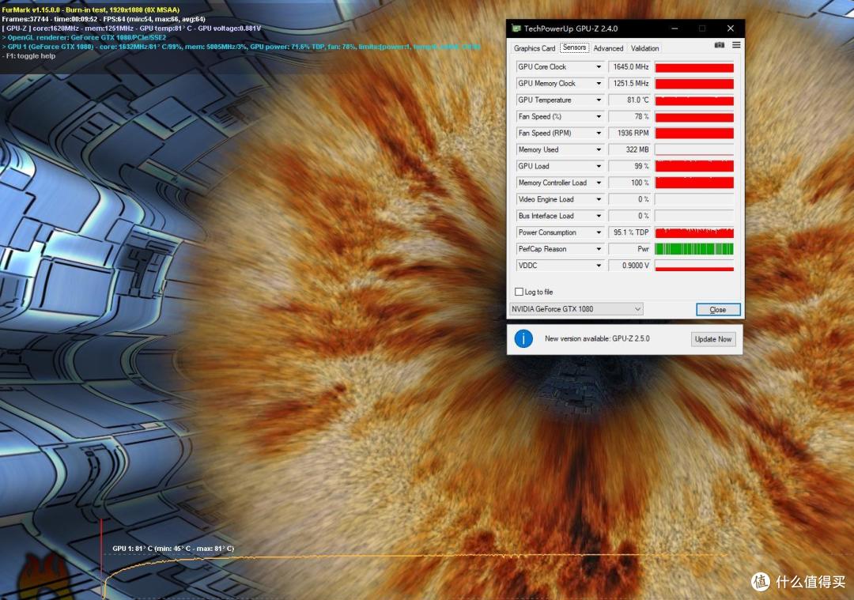
Task: Click the 1936 RPM fan speed value
Action: (629, 133)
